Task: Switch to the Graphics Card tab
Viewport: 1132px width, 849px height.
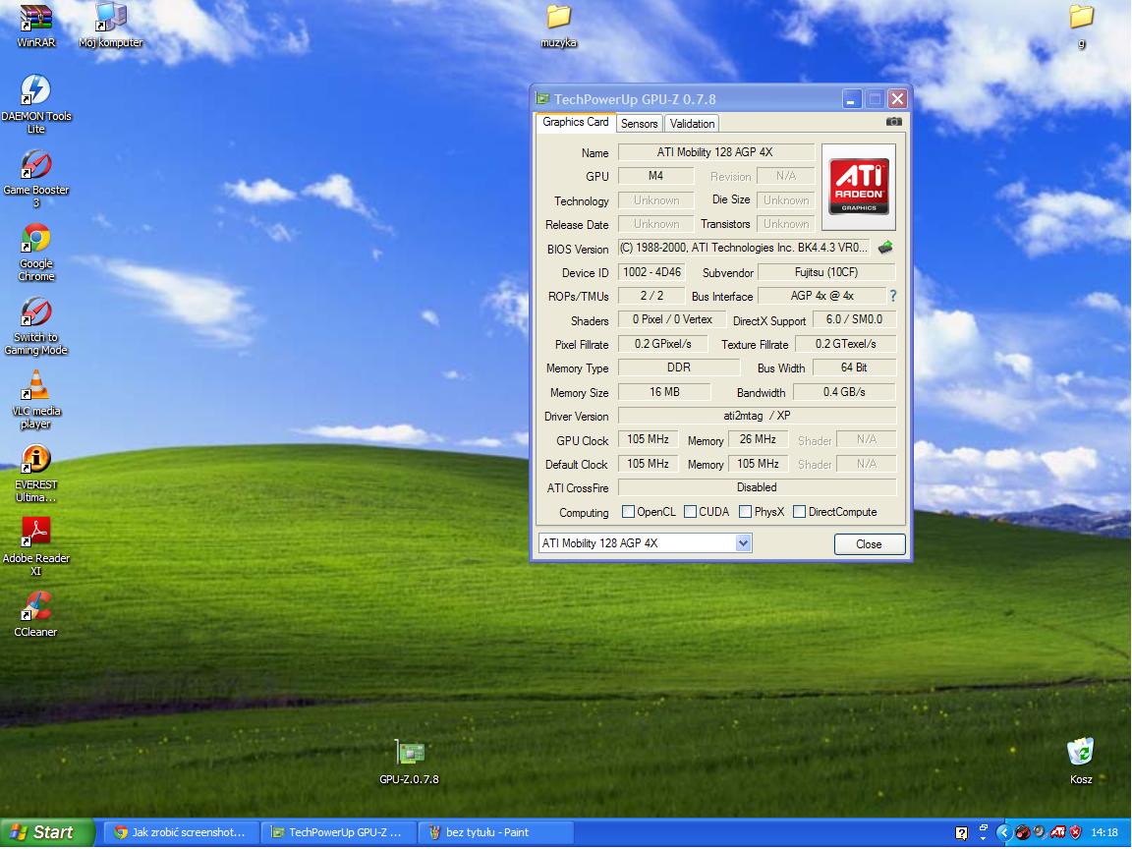Action: click(x=576, y=122)
